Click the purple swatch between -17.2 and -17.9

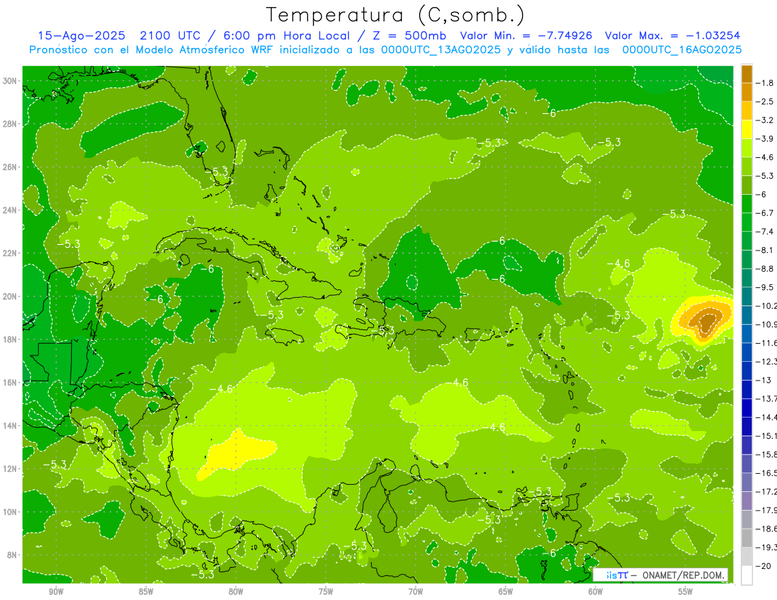pos(747,501)
